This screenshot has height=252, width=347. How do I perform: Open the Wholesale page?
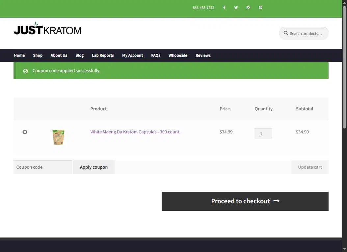(x=178, y=55)
